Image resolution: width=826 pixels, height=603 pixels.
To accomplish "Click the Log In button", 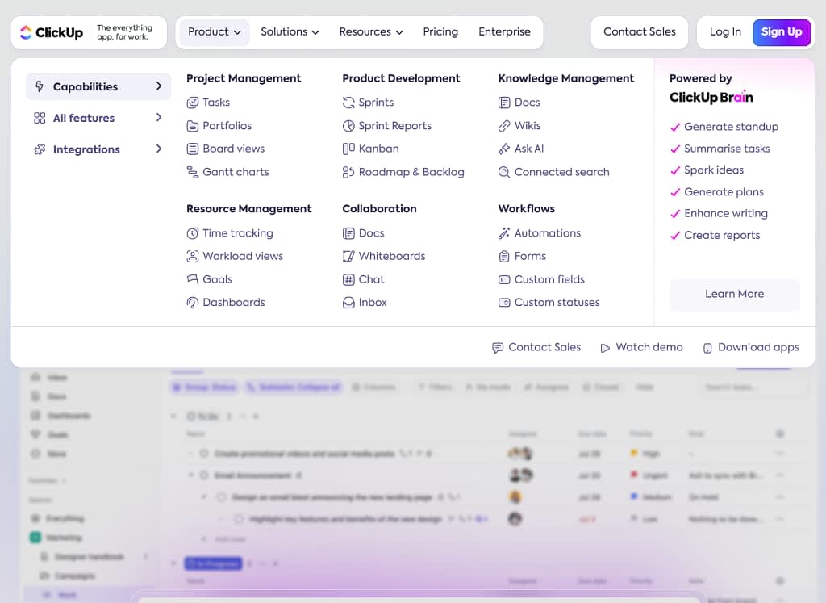I will point(725,32).
